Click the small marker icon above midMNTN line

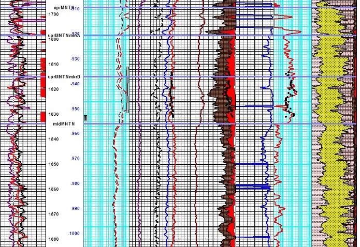click(85, 118)
